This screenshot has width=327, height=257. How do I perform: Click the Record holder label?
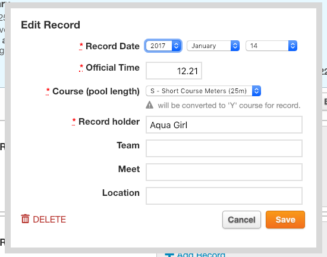[109, 122]
